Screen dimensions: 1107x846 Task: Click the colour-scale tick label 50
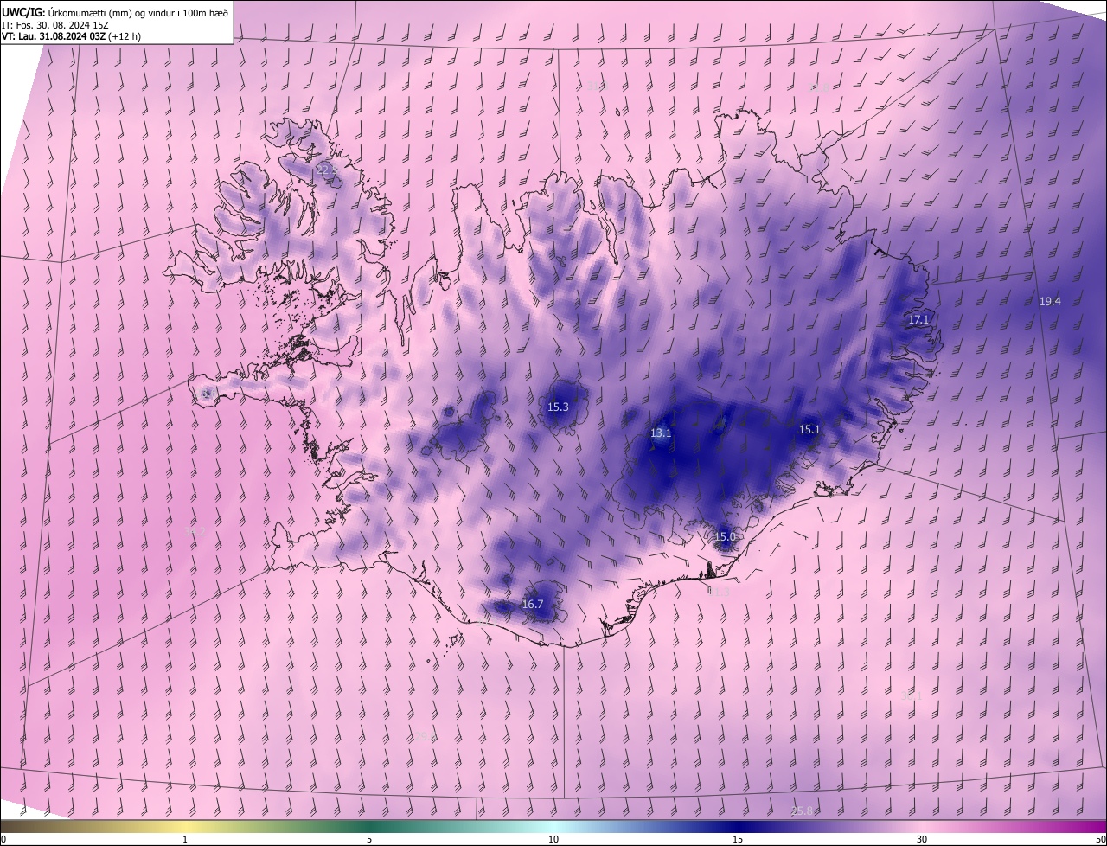(x=1100, y=840)
